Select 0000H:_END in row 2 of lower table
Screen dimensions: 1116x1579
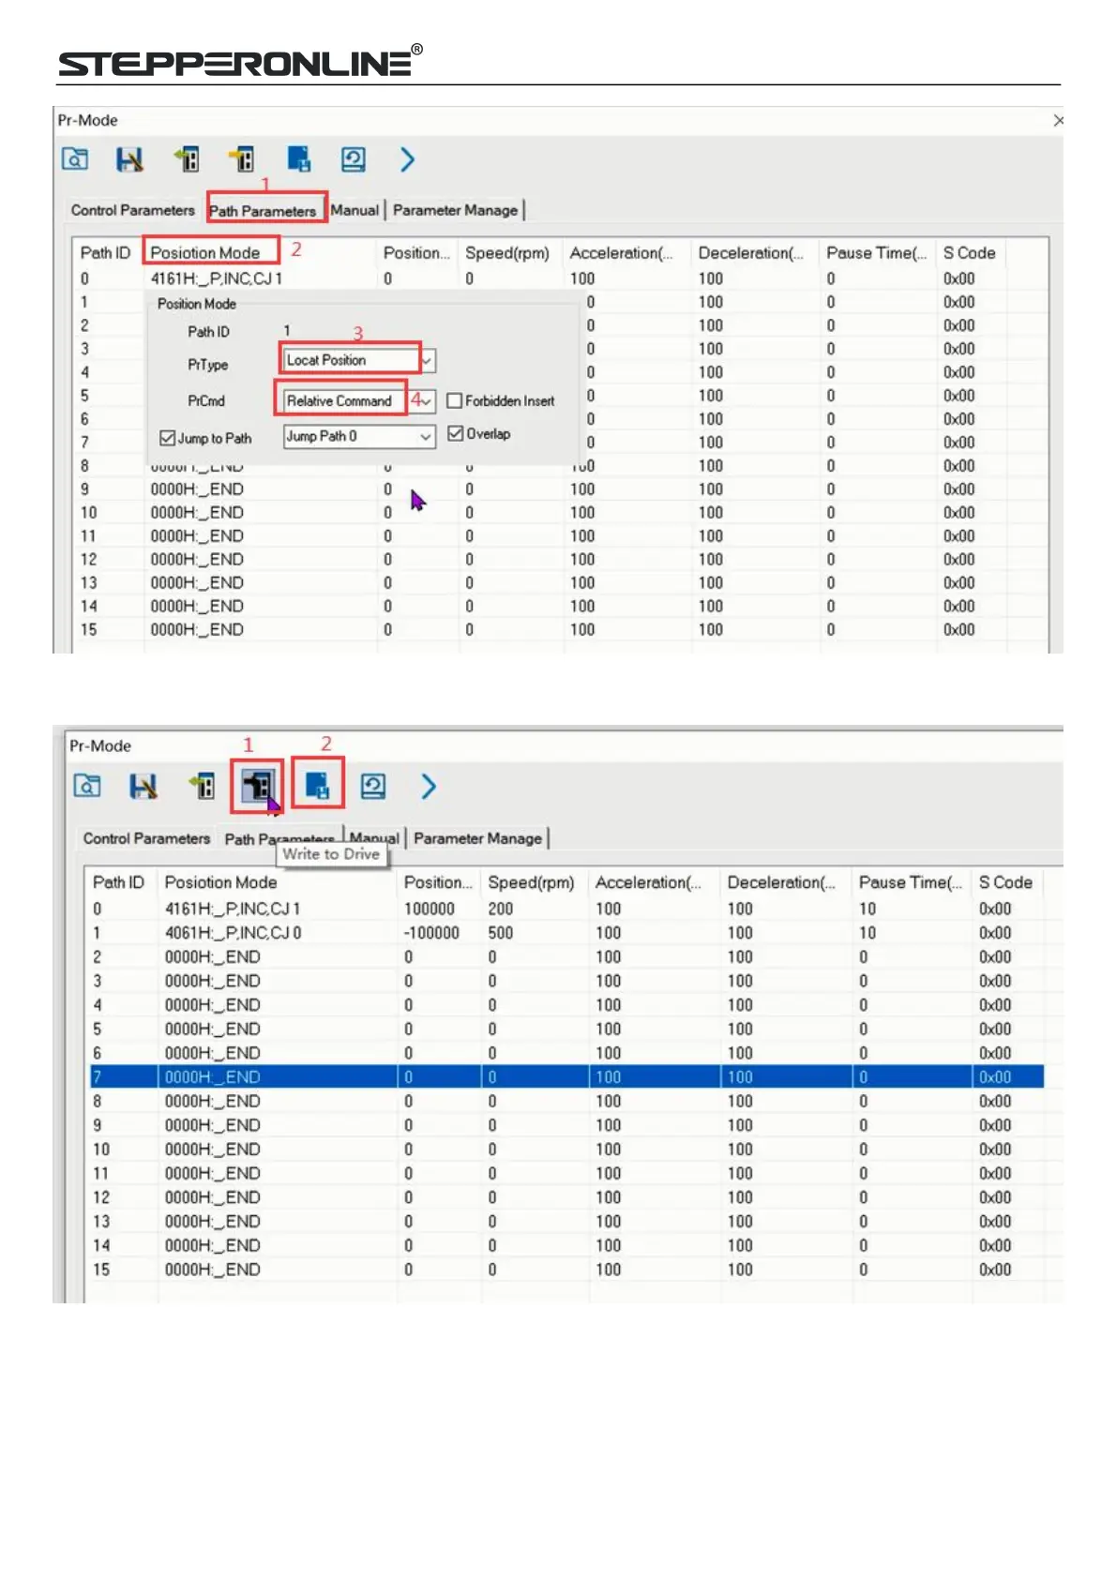click(212, 956)
